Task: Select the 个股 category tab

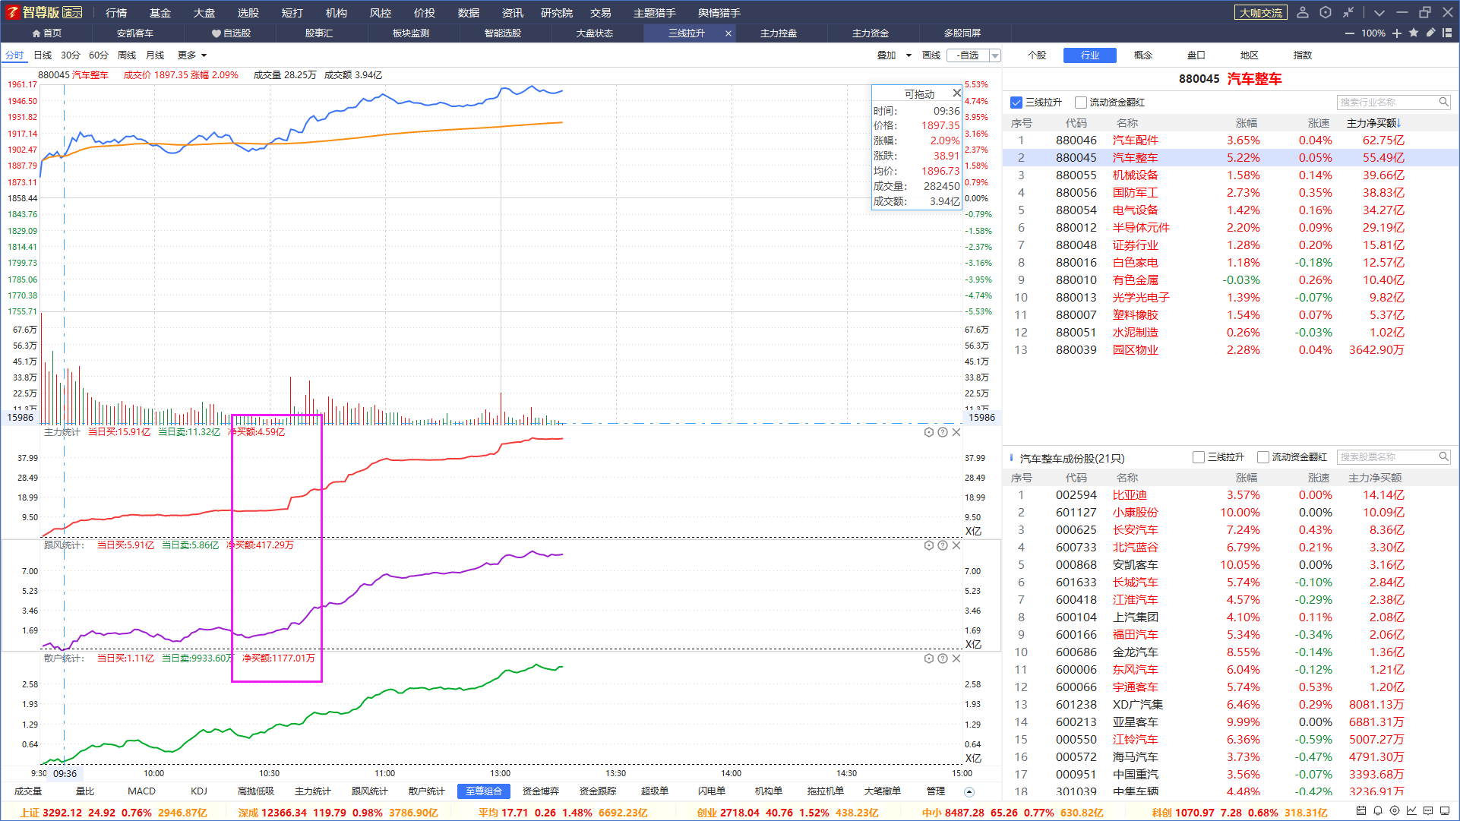Action: click(1037, 55)
